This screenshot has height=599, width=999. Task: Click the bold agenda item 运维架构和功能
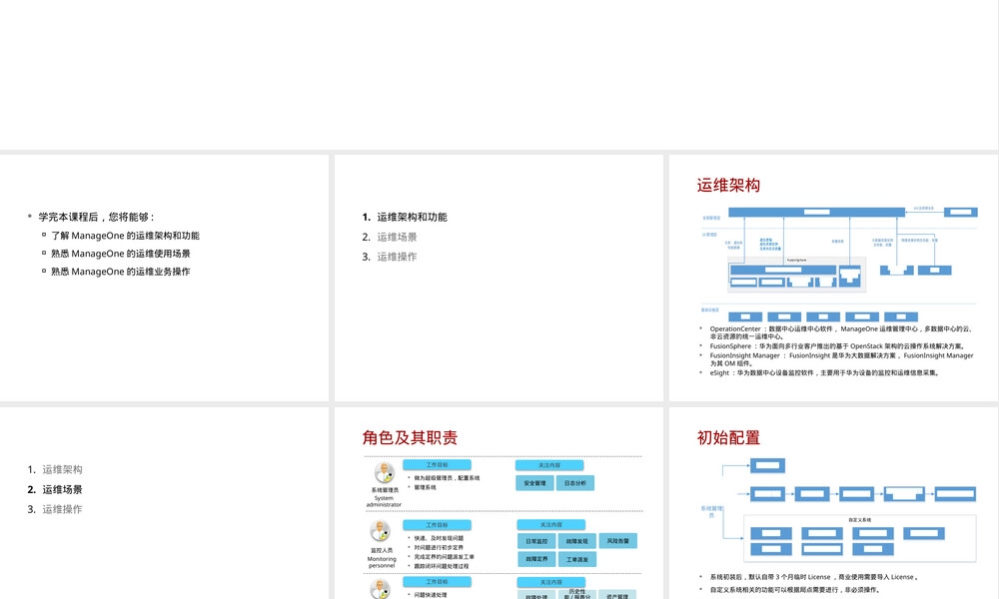(412, 217)
